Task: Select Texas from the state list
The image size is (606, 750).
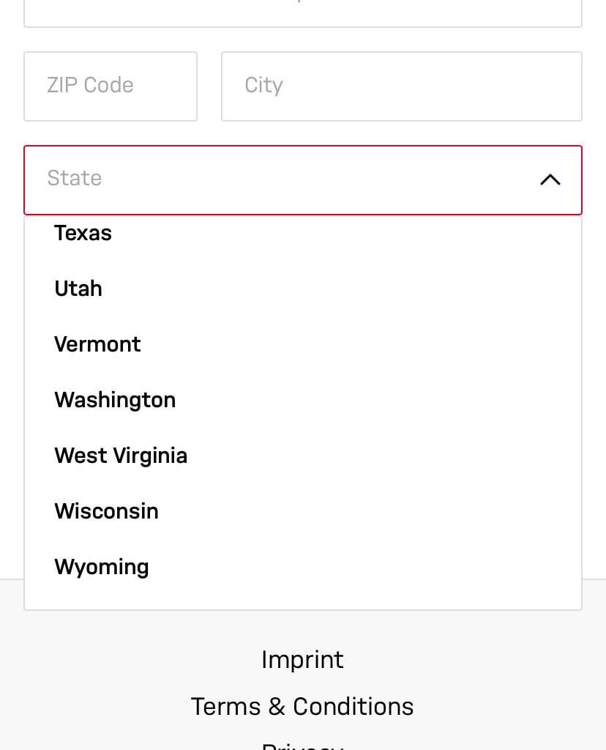Action: (x=83, y=233)
